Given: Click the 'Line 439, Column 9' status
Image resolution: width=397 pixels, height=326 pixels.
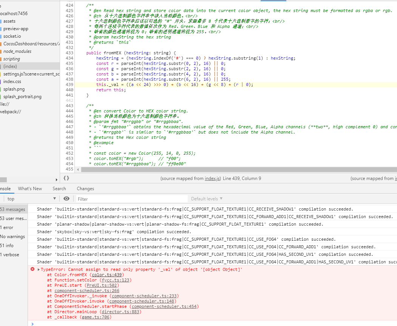Looking at the screenshot, I should (242, 178).
